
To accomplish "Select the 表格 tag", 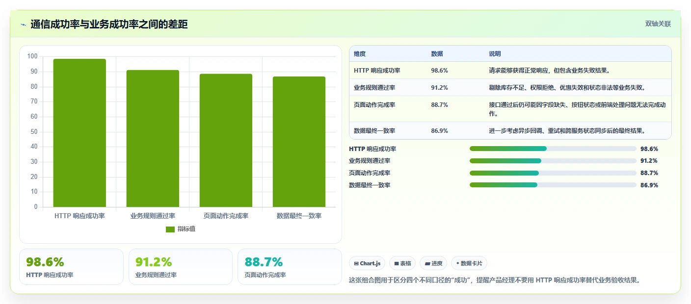I will pyautogui.click(x=402, y=263).
